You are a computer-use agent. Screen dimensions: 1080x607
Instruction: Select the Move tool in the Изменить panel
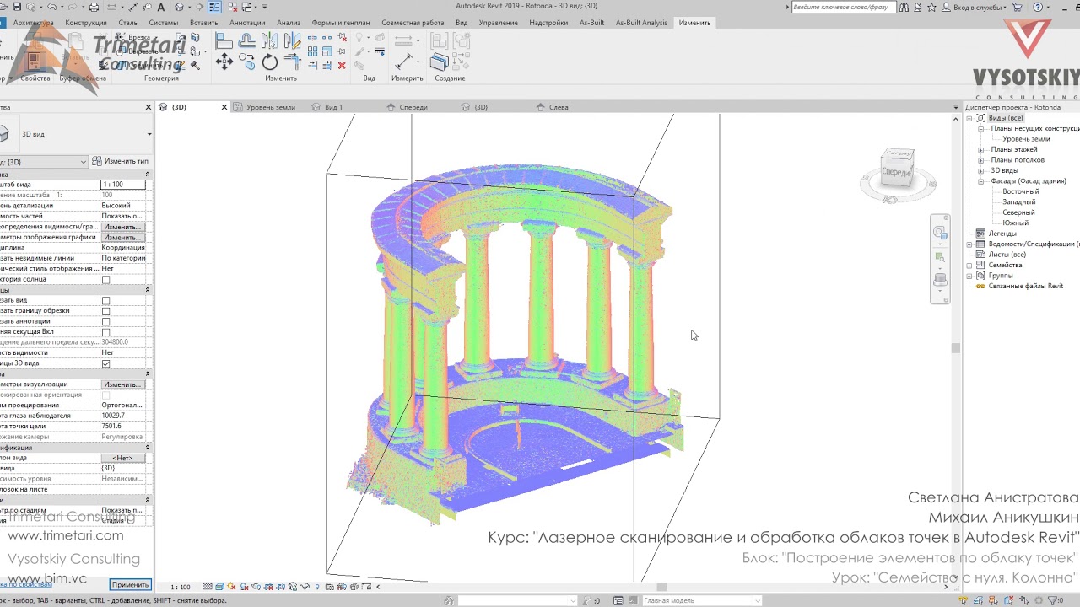point(224,62)
